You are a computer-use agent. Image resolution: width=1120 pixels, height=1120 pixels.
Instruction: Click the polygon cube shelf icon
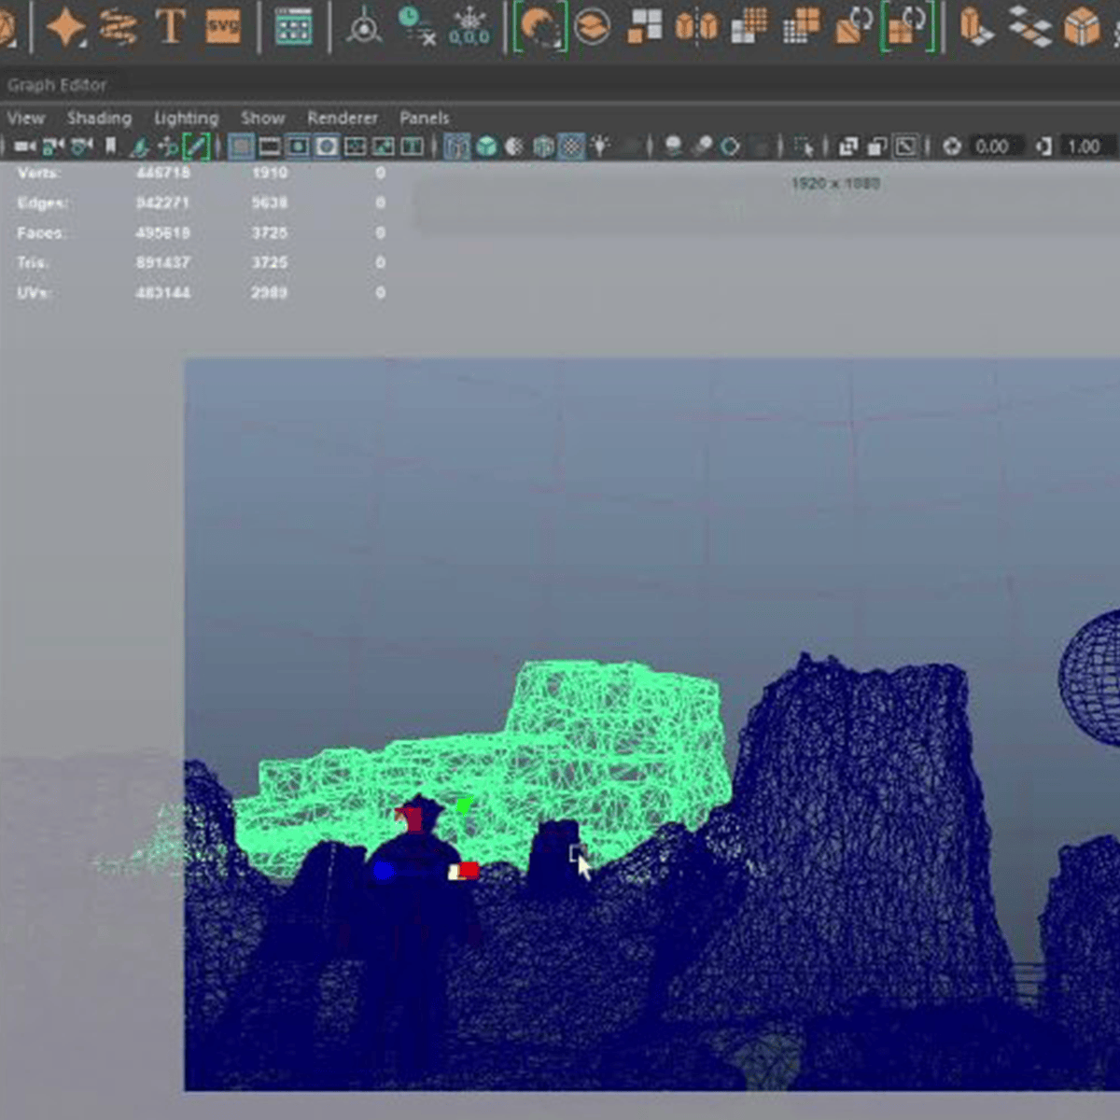click(1083, 26)
